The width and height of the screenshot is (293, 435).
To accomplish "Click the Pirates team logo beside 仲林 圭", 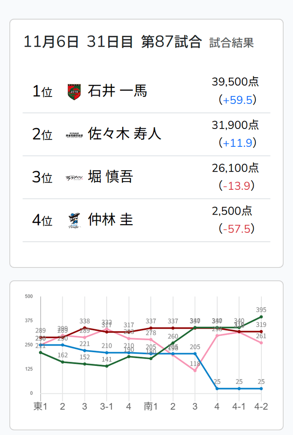I will (74, 220).
